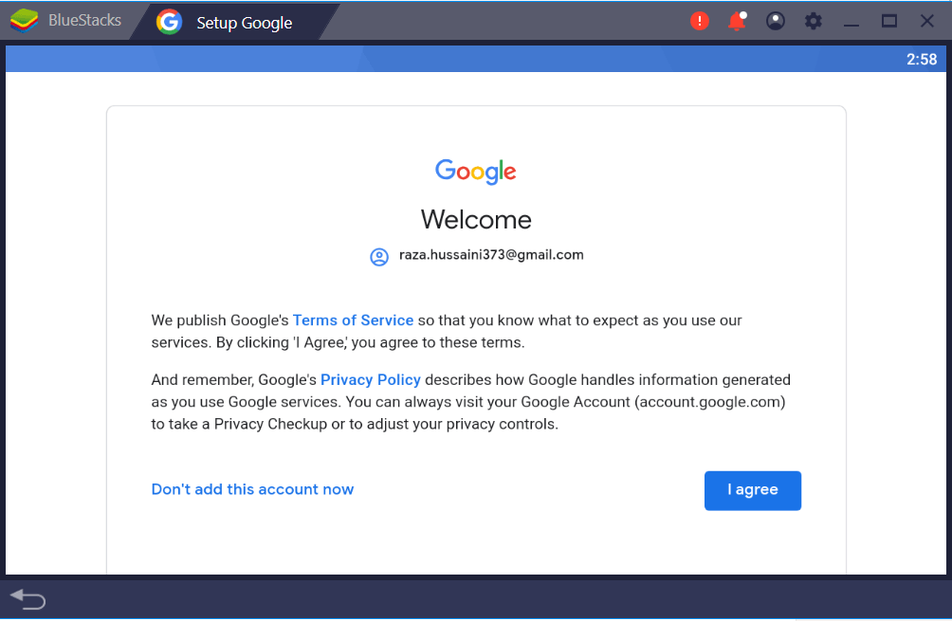Viewport: 952px width, 621px height.
Task: Minimize the BlueStacks window
Action: pyautogui.click(x=851, y=21)
